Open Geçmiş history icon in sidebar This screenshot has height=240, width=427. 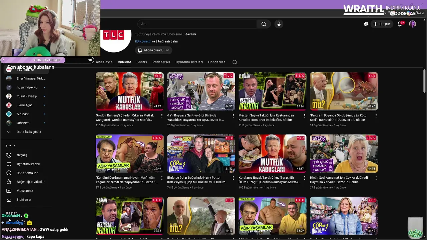(x=9, y=155)
